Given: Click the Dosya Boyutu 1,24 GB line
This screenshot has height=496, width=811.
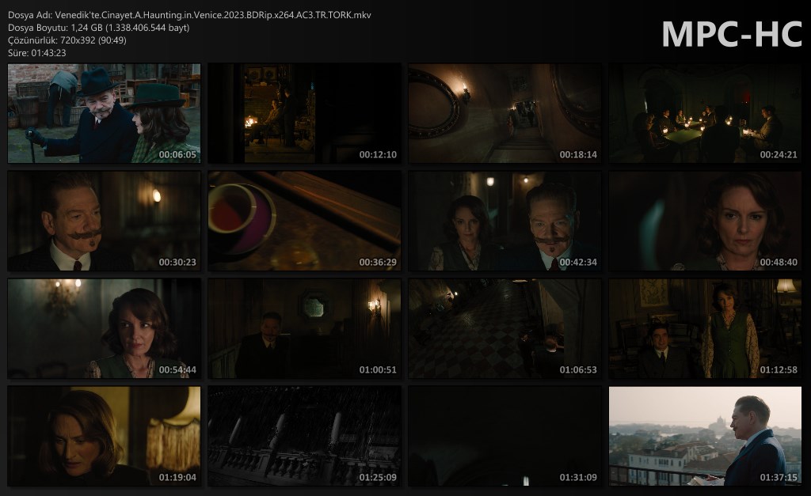Looking at the screenshot, I should click(x=99, y=28).
